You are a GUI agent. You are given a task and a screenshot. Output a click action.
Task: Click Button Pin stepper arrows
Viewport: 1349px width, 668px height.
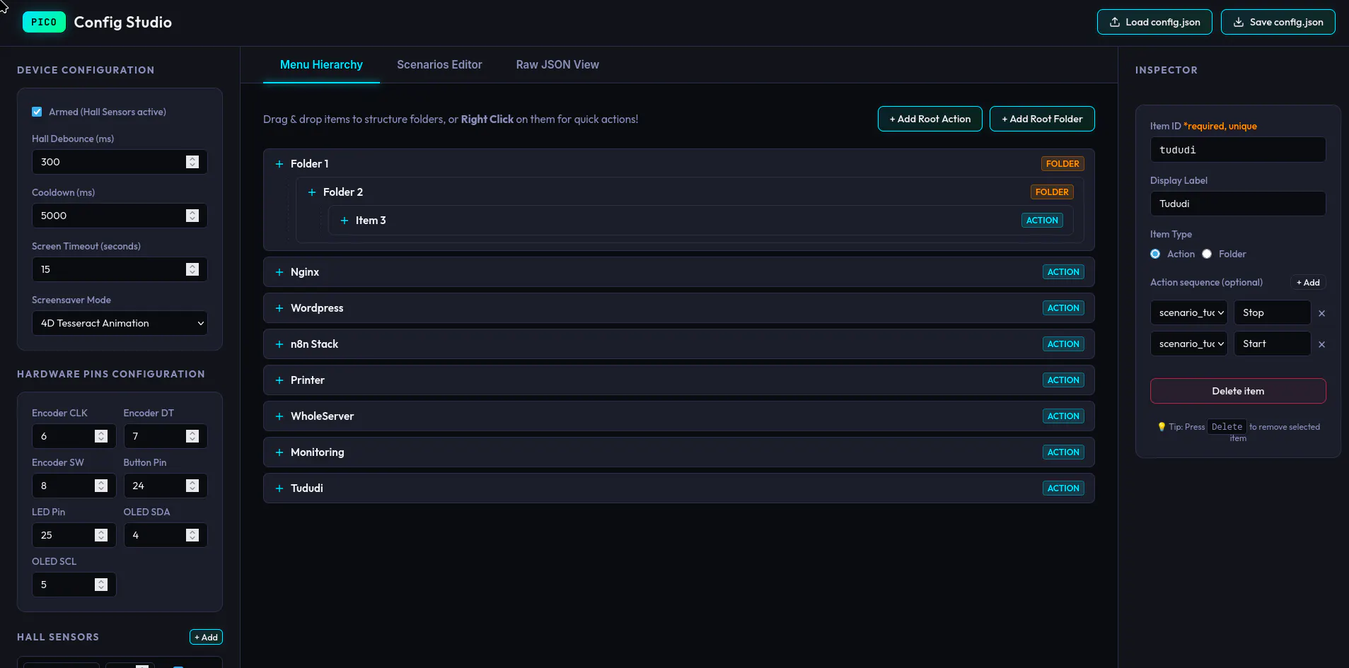pos(192,486)
